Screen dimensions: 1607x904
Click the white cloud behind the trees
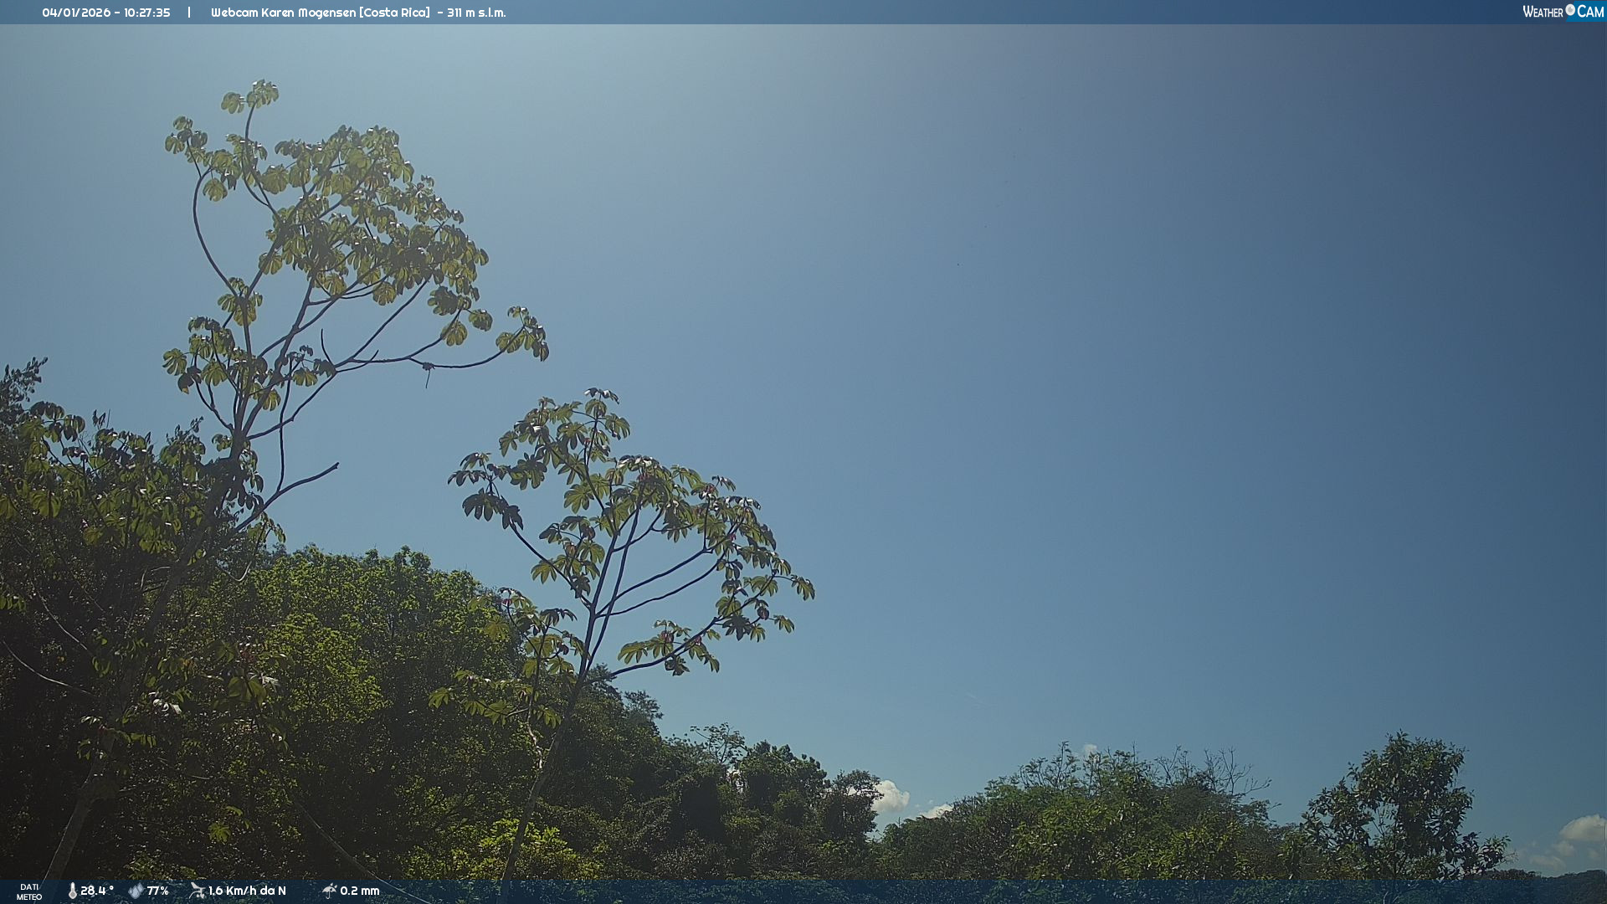click(x=891, y=795)
